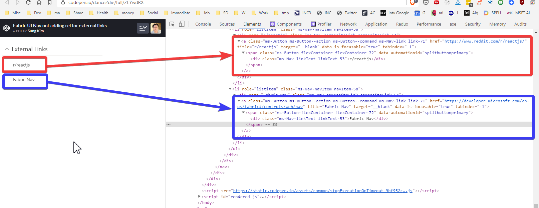Click the ellipsis beside the selected DOM row
539x208 pixels.
(x=169, y=125)
